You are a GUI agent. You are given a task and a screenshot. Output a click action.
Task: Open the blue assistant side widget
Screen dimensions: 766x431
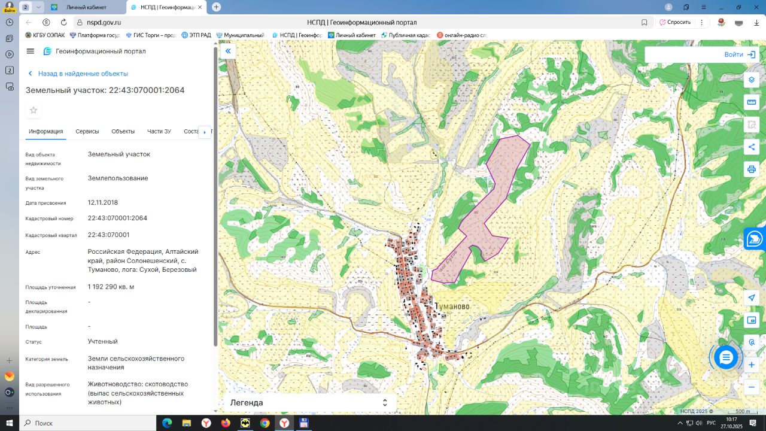pos(755,239)
